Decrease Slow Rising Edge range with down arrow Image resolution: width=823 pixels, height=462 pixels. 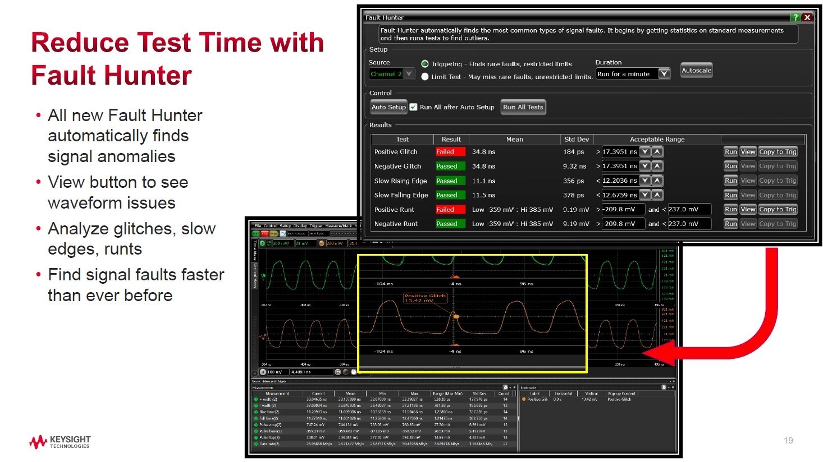(645, 181)
